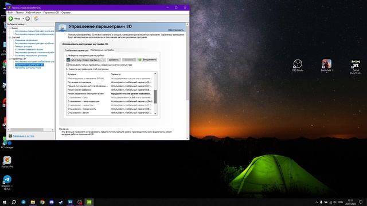
Task: Open the Файл menu
Action: 10,13
